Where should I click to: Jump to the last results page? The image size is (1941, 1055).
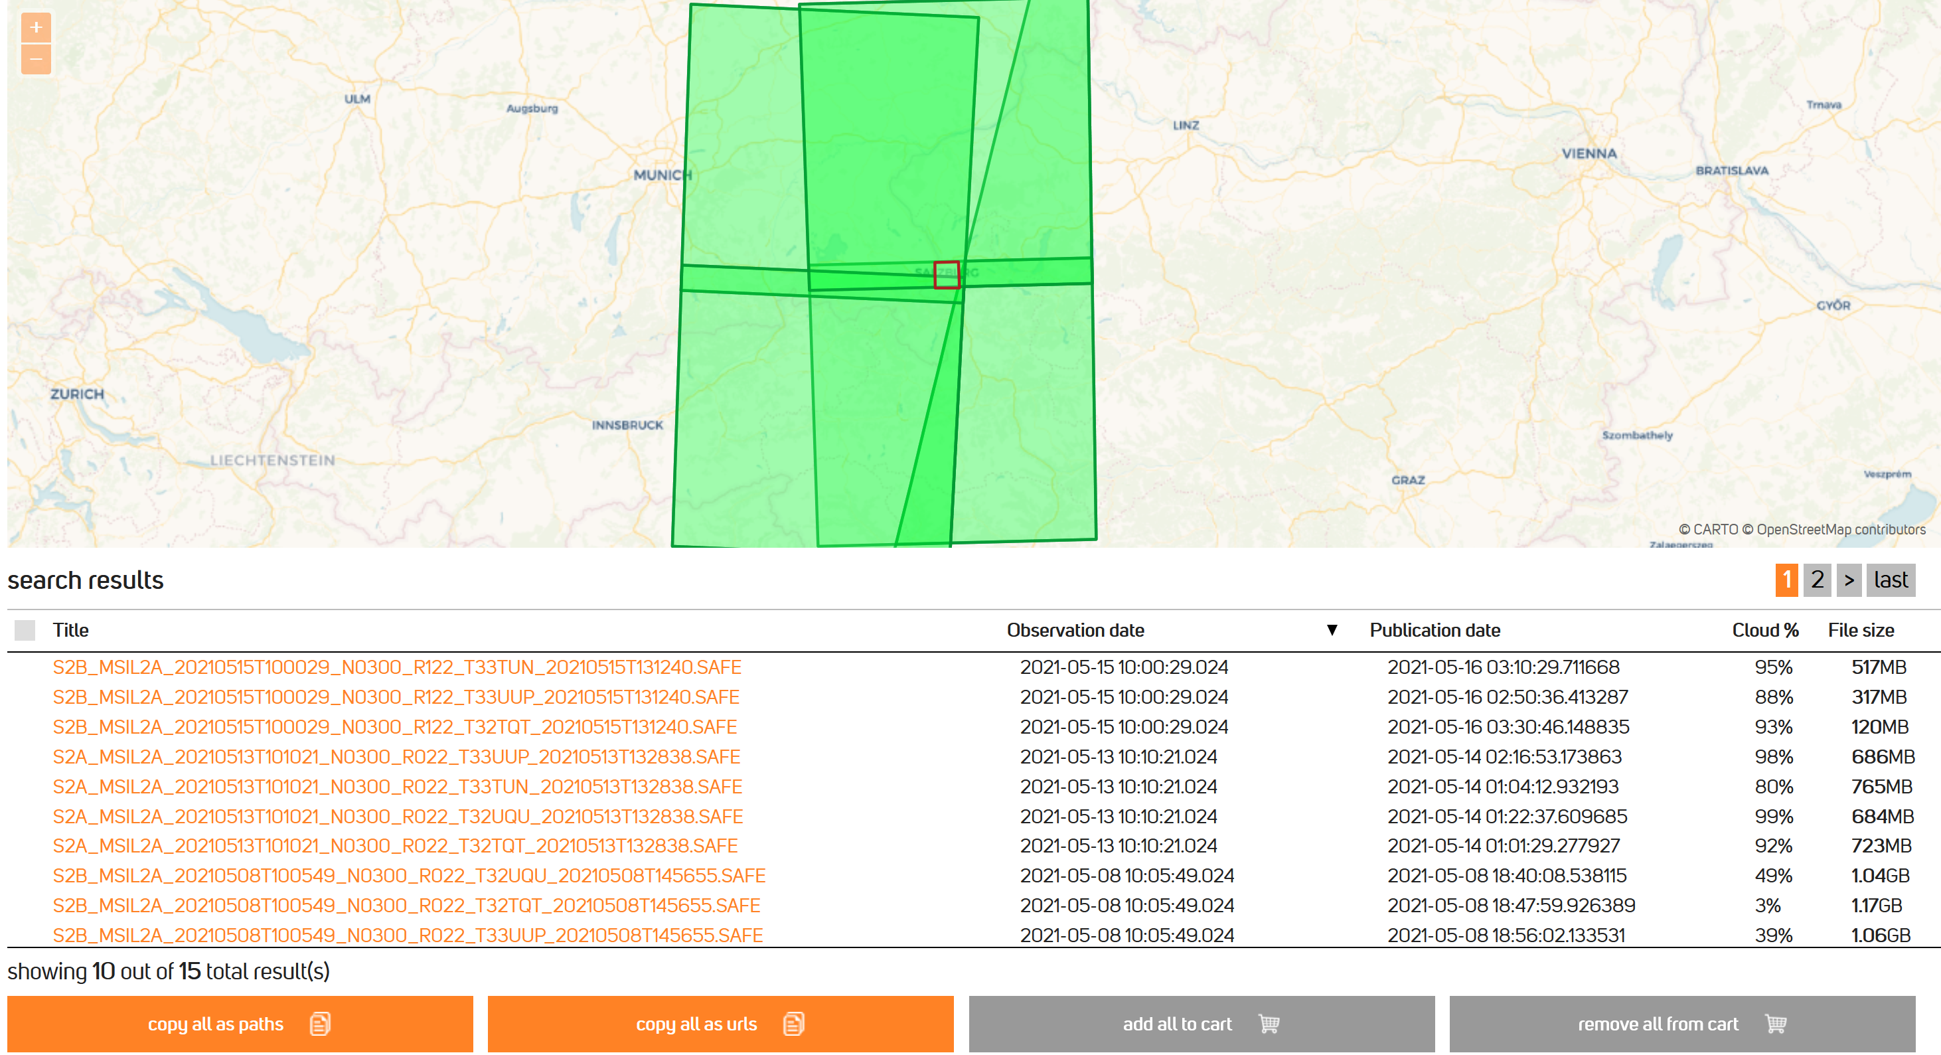pyautogui.click(x=1890, y=580)
